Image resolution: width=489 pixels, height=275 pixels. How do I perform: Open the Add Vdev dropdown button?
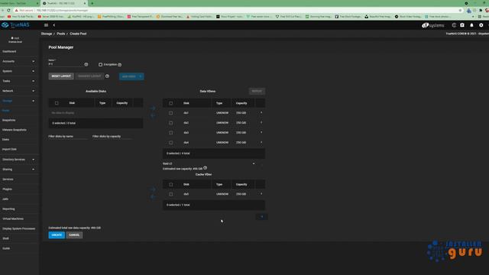click(x=131, y=76)
